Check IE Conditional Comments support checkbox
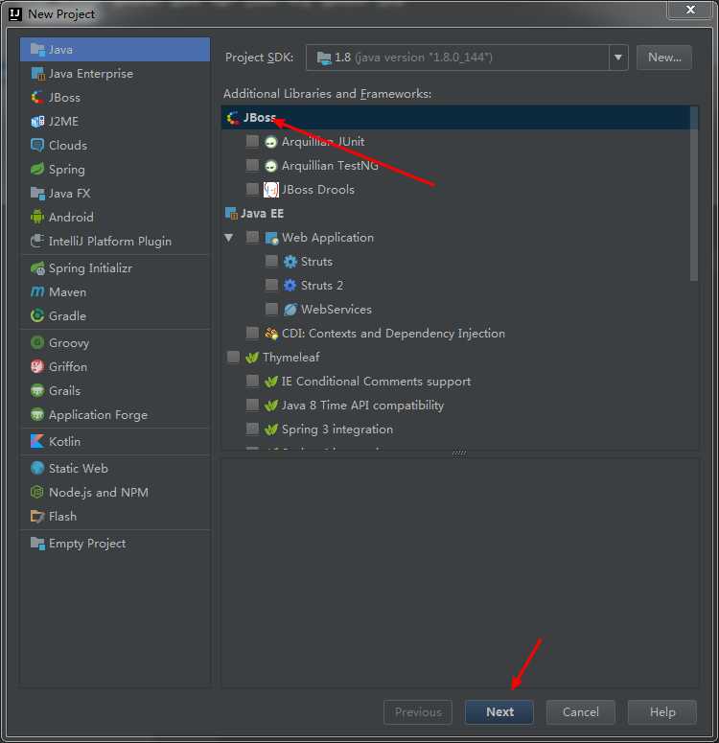Screen dimensions: 719x743 (x=252, y=381)
